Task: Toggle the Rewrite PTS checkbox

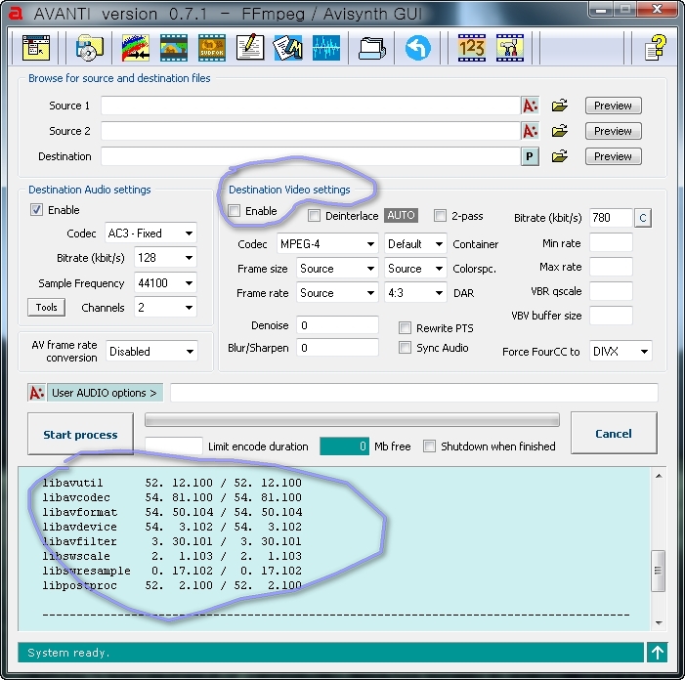Action: [405, 327]
